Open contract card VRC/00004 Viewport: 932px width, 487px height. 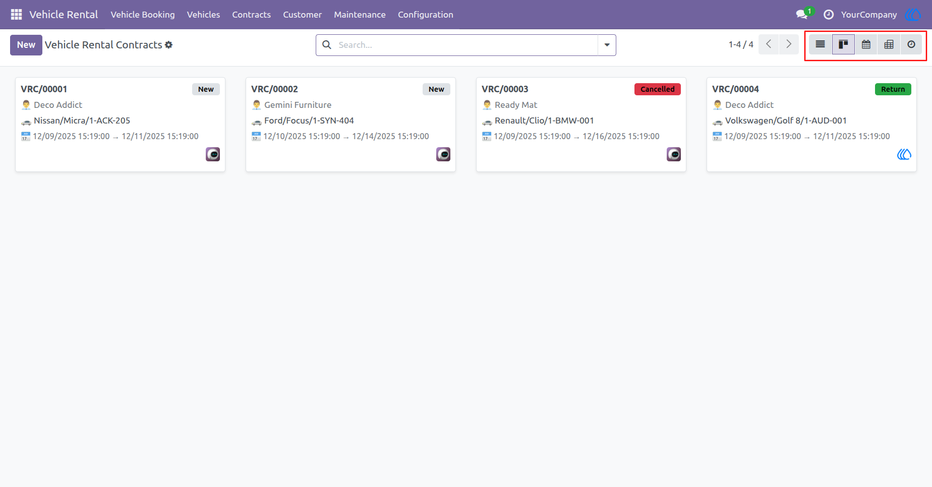811,125
